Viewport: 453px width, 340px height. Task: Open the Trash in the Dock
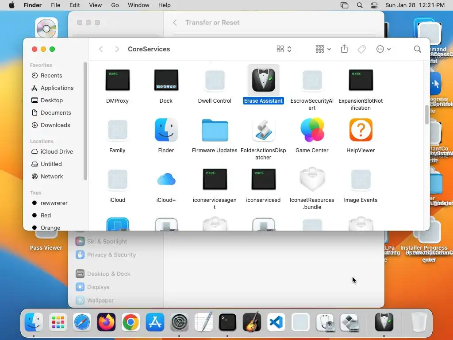418,322
